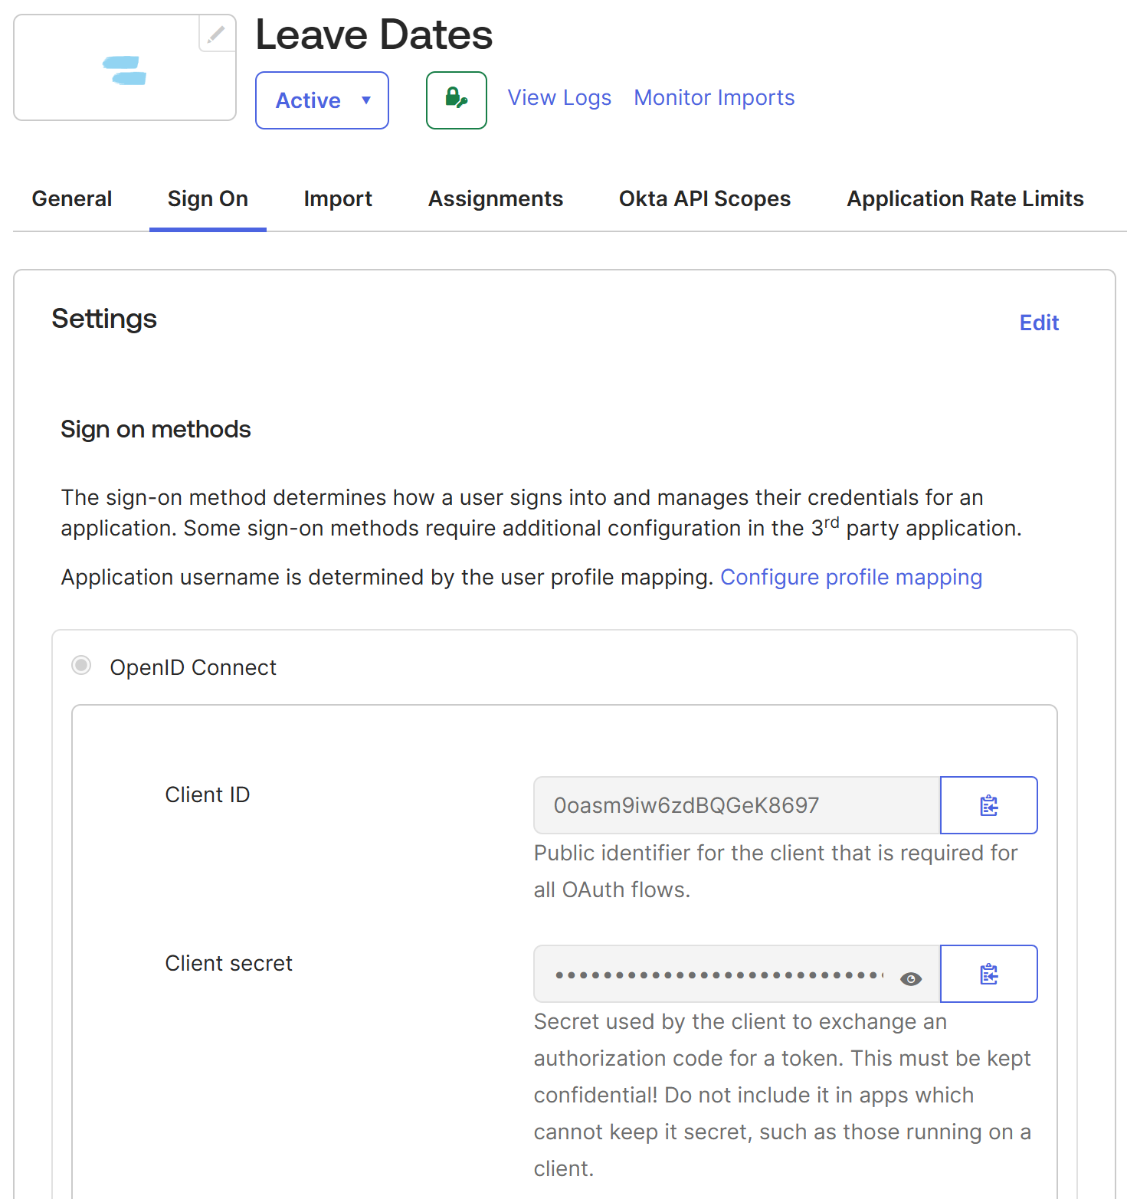Click the Leave Dates application title

pyautogui.click(x=374, y=35)
